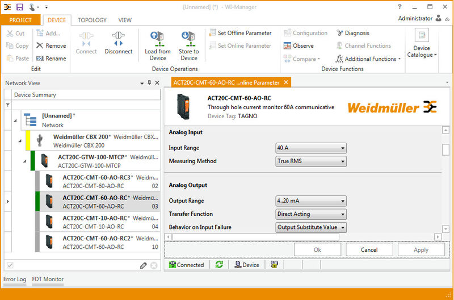Screen dimensions: 454x300
Task: Expand the Additional Functions menu
Action: click(x=369, y=59)
